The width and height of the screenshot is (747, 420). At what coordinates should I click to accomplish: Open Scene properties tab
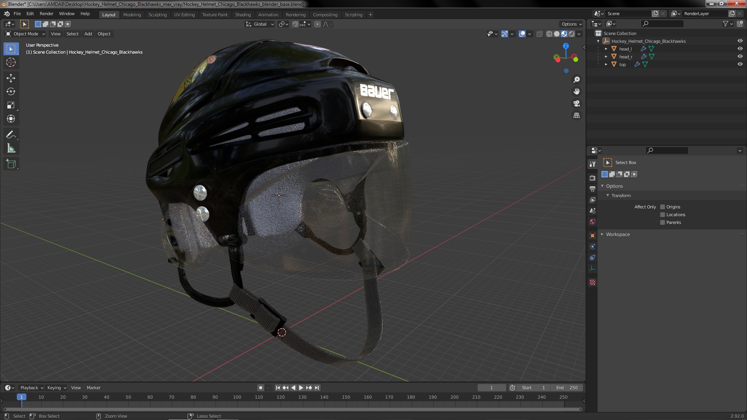(x=593, y=210)
